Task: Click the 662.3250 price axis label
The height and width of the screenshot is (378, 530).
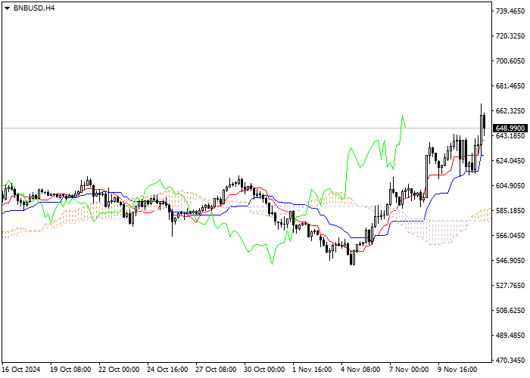Action: (510, 110)
